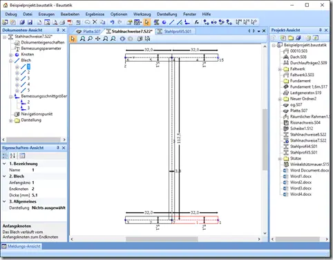The image size is (333, 260).
Task: Collapse the Bemessungsschnittgrößen tree node
Action: pos(11,97)
